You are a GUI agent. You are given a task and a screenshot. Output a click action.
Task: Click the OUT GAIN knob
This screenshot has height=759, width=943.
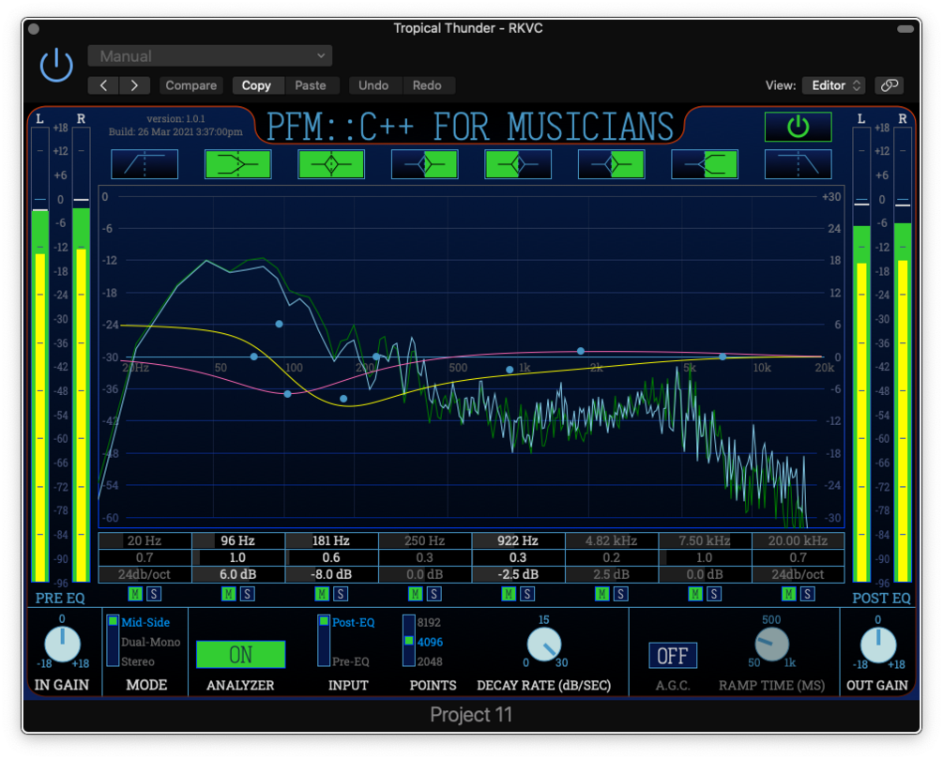[878, 645]
